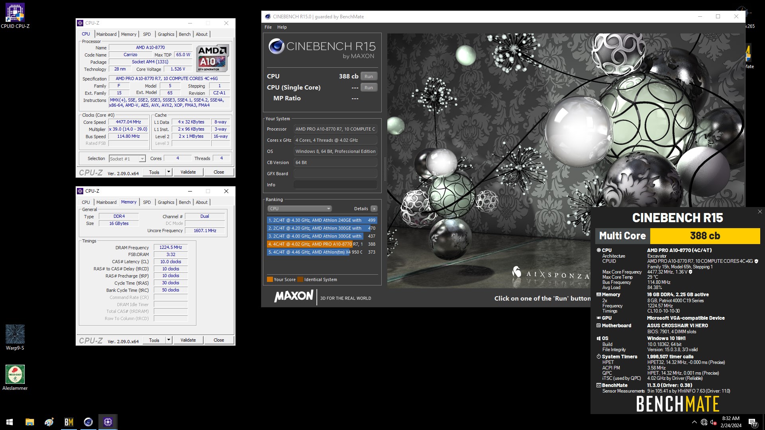This screenshot has width=765, height=430.
Task: Click the Your Score orange legend swatch
Action: point(270,279)
